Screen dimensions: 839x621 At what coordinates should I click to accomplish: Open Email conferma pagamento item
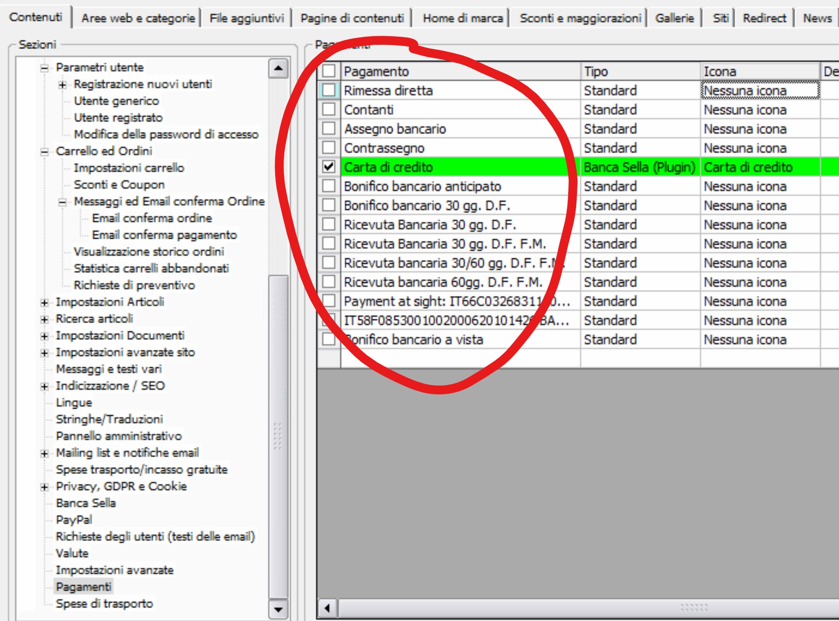tap(164, 235)
